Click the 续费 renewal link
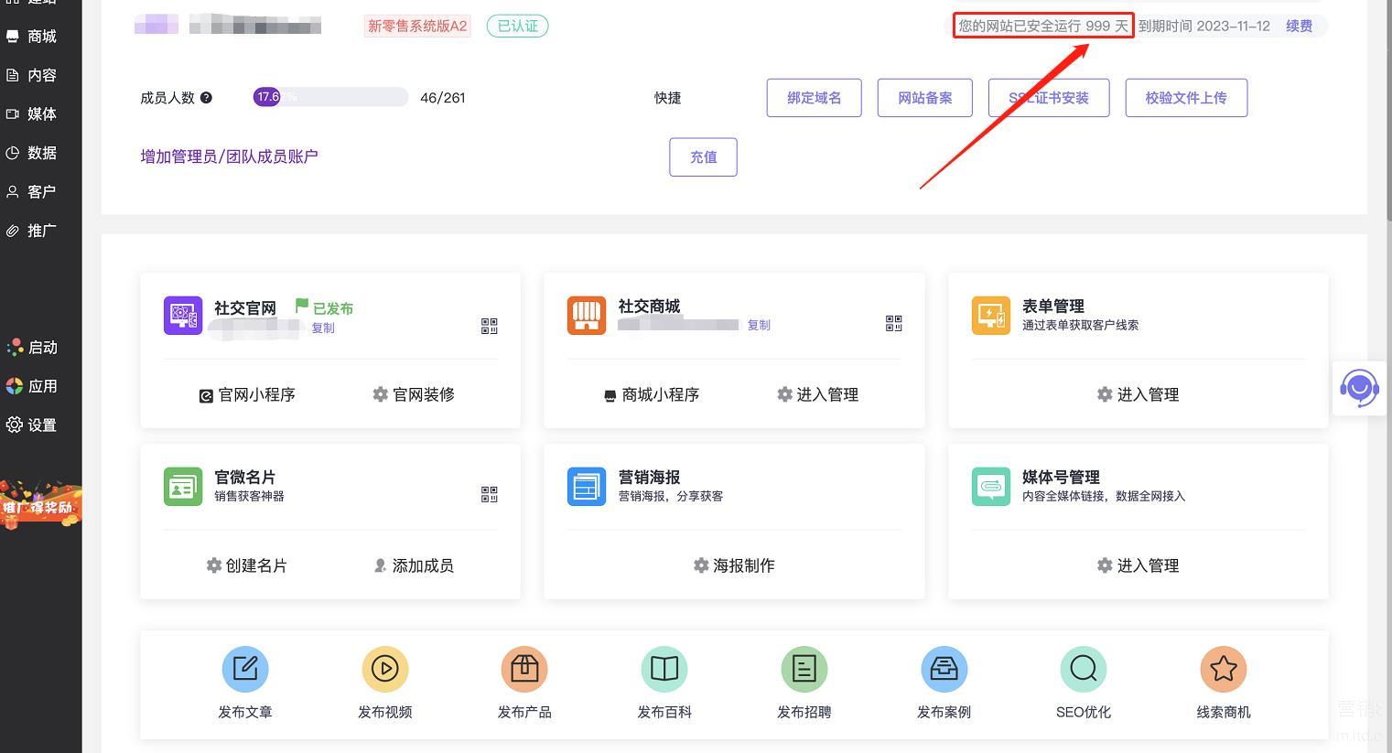Image resolution: width=1392 pixels, height=753 pixels. (x=1299, y=27)
